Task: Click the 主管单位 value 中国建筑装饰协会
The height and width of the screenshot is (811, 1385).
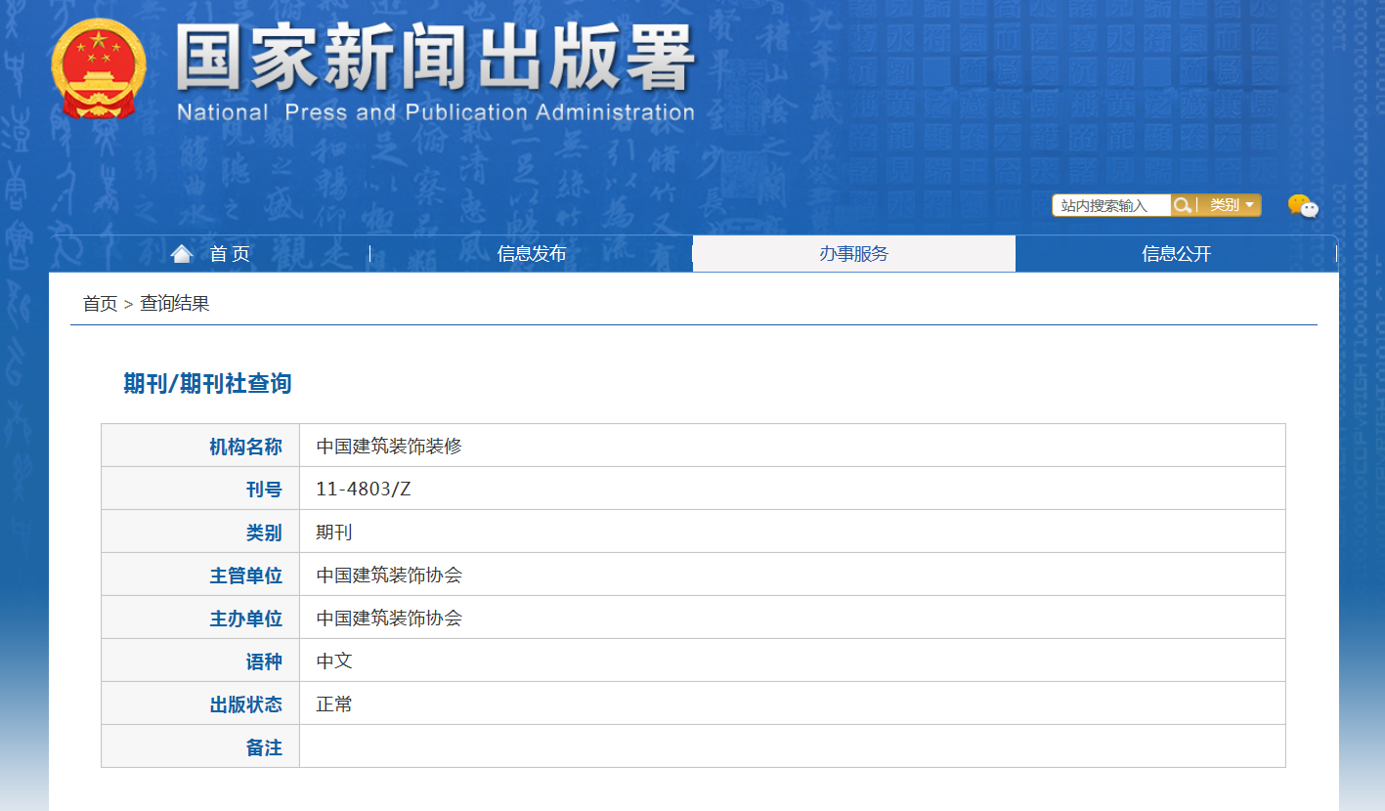Action: click(389, 576)
